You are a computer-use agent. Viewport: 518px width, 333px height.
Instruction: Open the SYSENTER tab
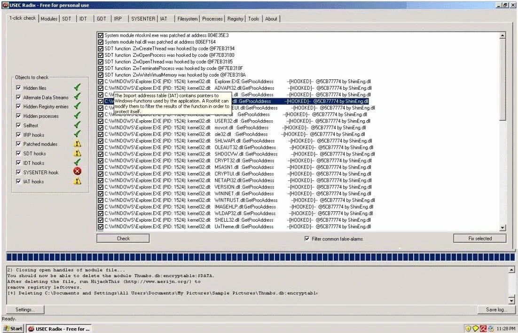click(x=143, y=19)
